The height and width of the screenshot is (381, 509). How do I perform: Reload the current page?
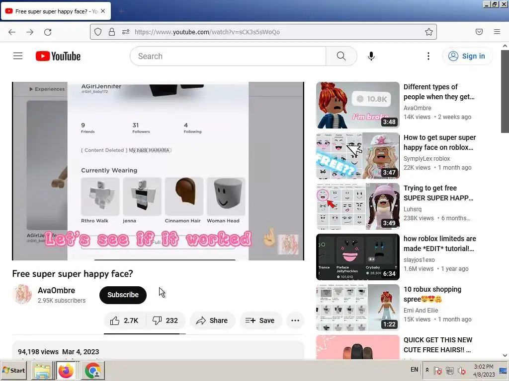(x=48, y=32)
